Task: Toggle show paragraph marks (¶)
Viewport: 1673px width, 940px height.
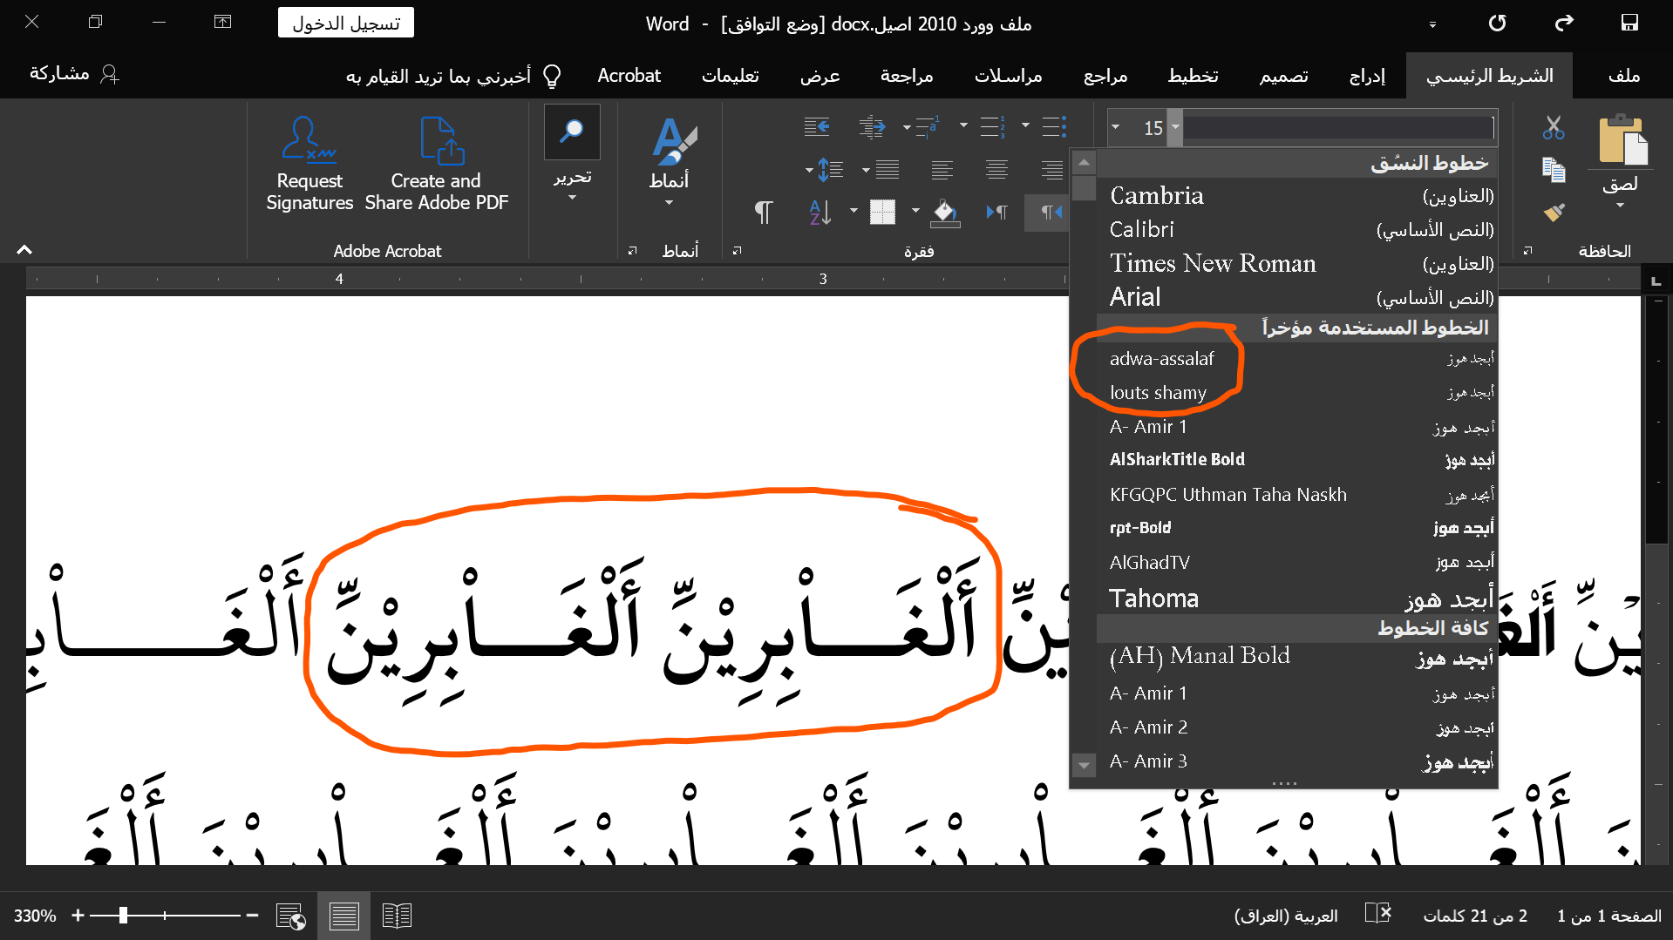Action: click(763, 212)
